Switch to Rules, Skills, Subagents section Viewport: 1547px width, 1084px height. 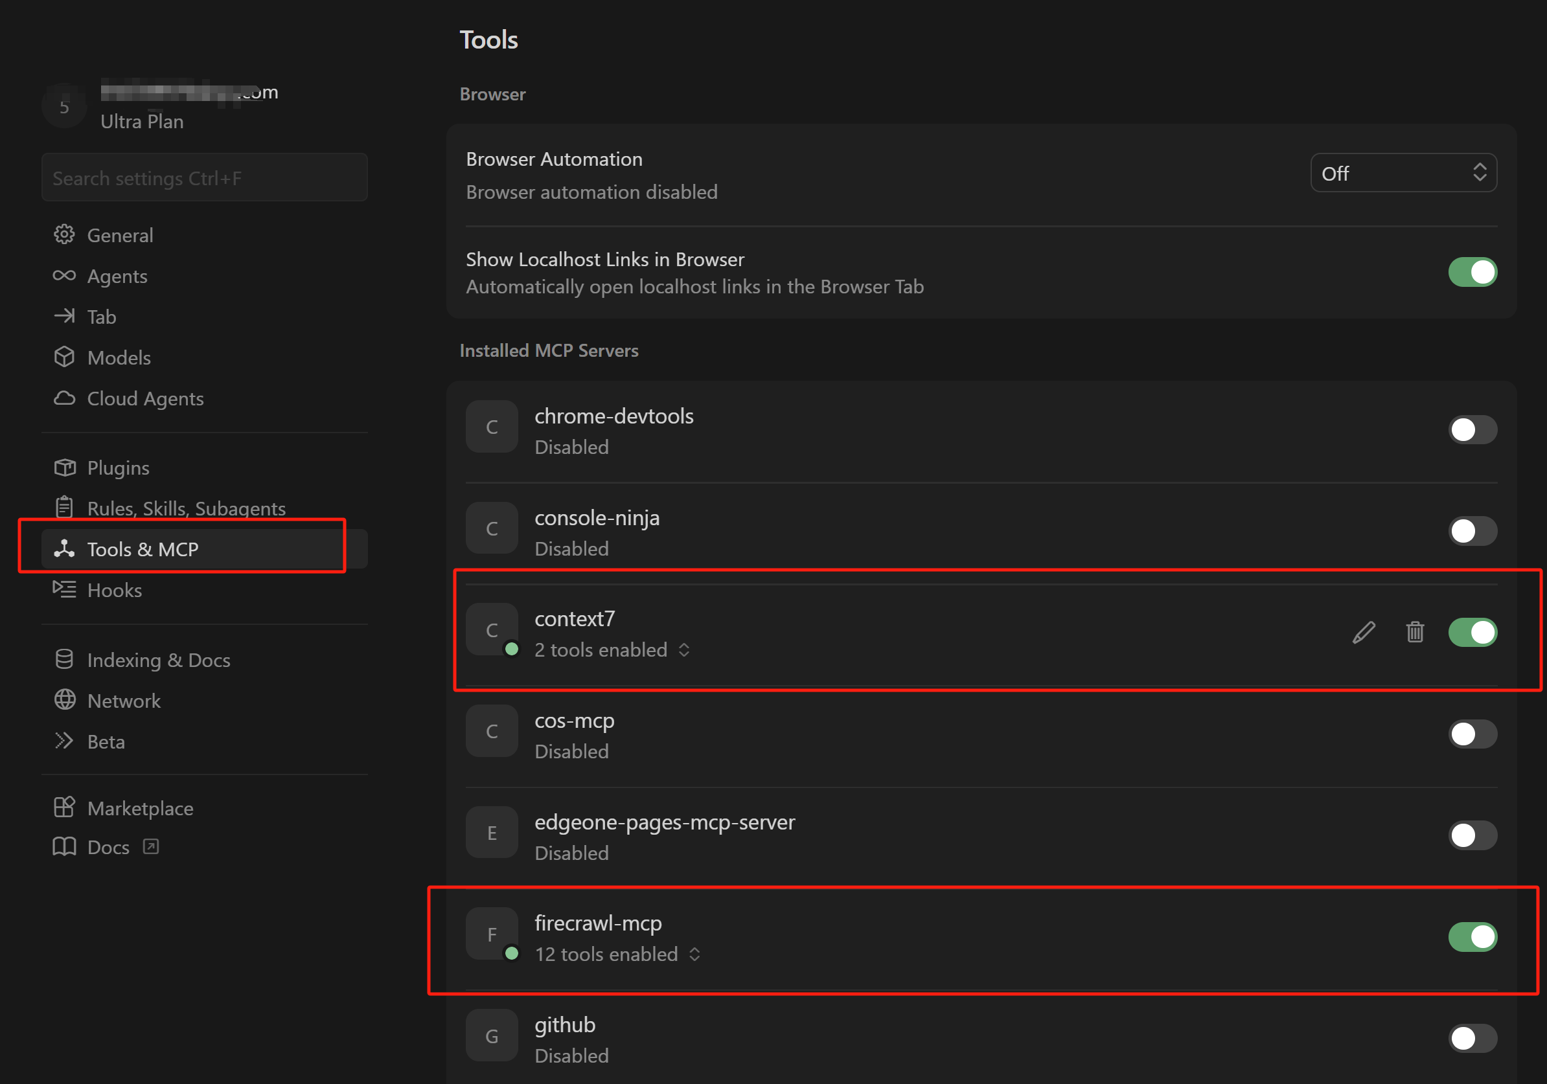[x=186, y=508]
